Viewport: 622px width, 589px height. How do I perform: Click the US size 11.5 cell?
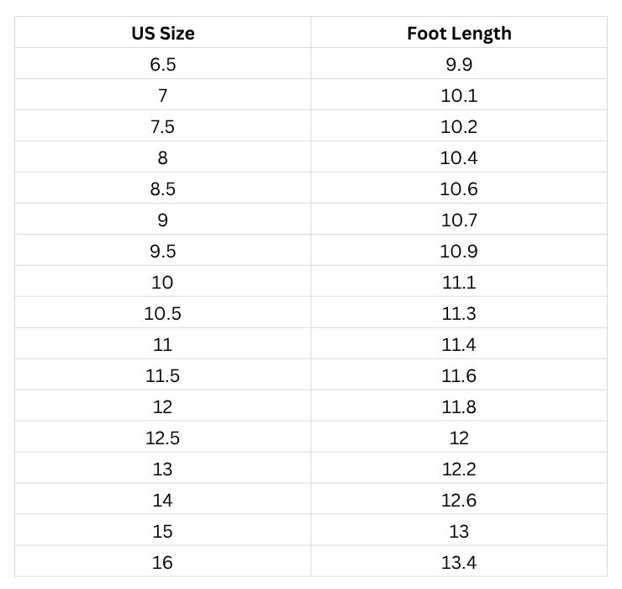tap(162, 375)
